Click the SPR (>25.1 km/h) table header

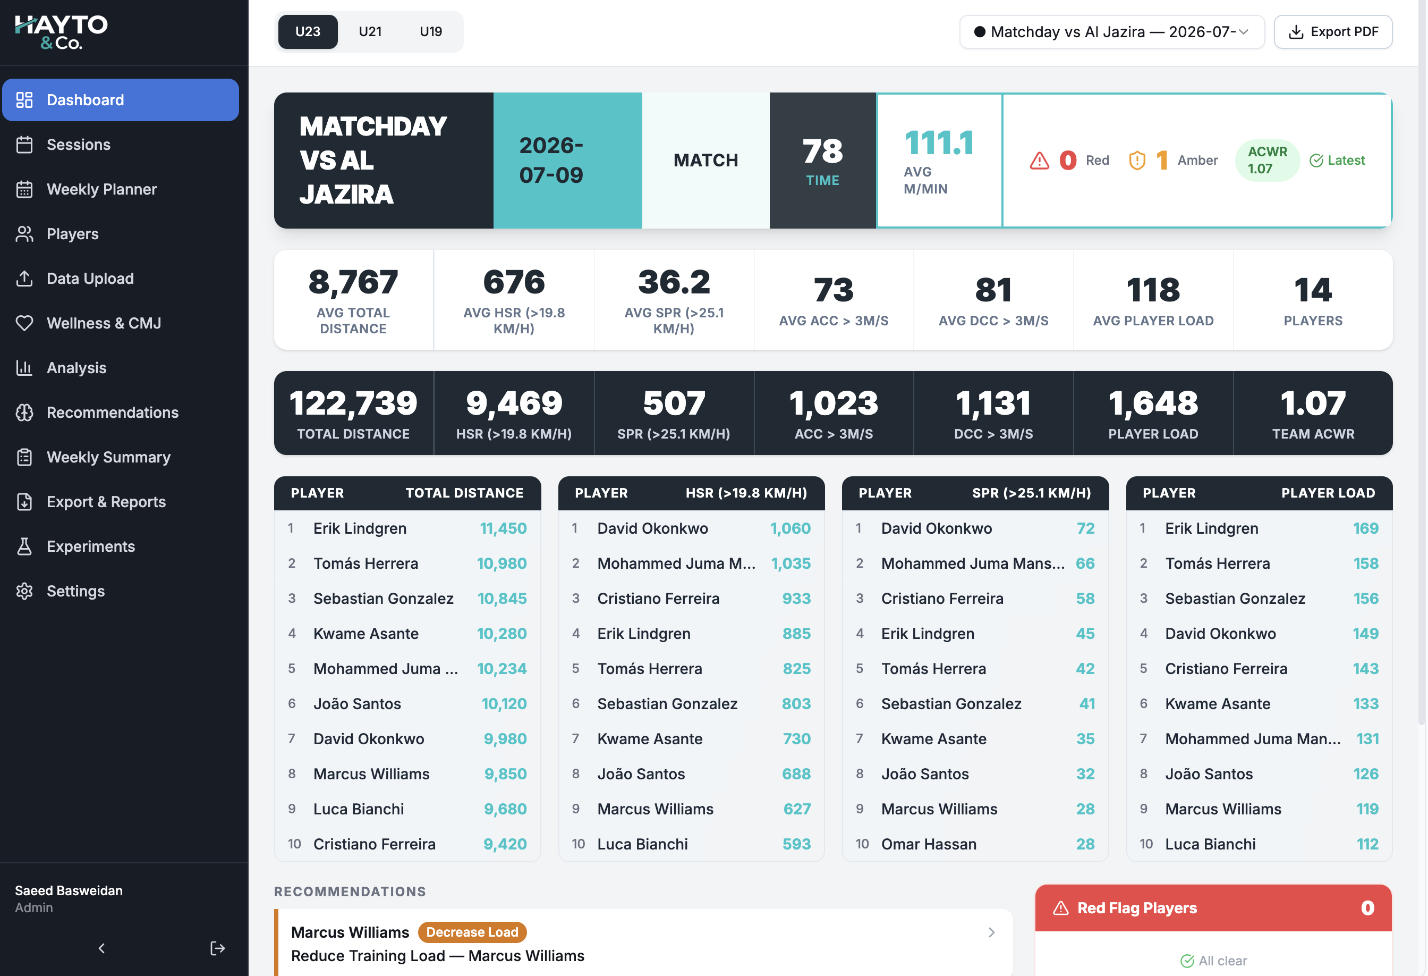(1031, 493)
